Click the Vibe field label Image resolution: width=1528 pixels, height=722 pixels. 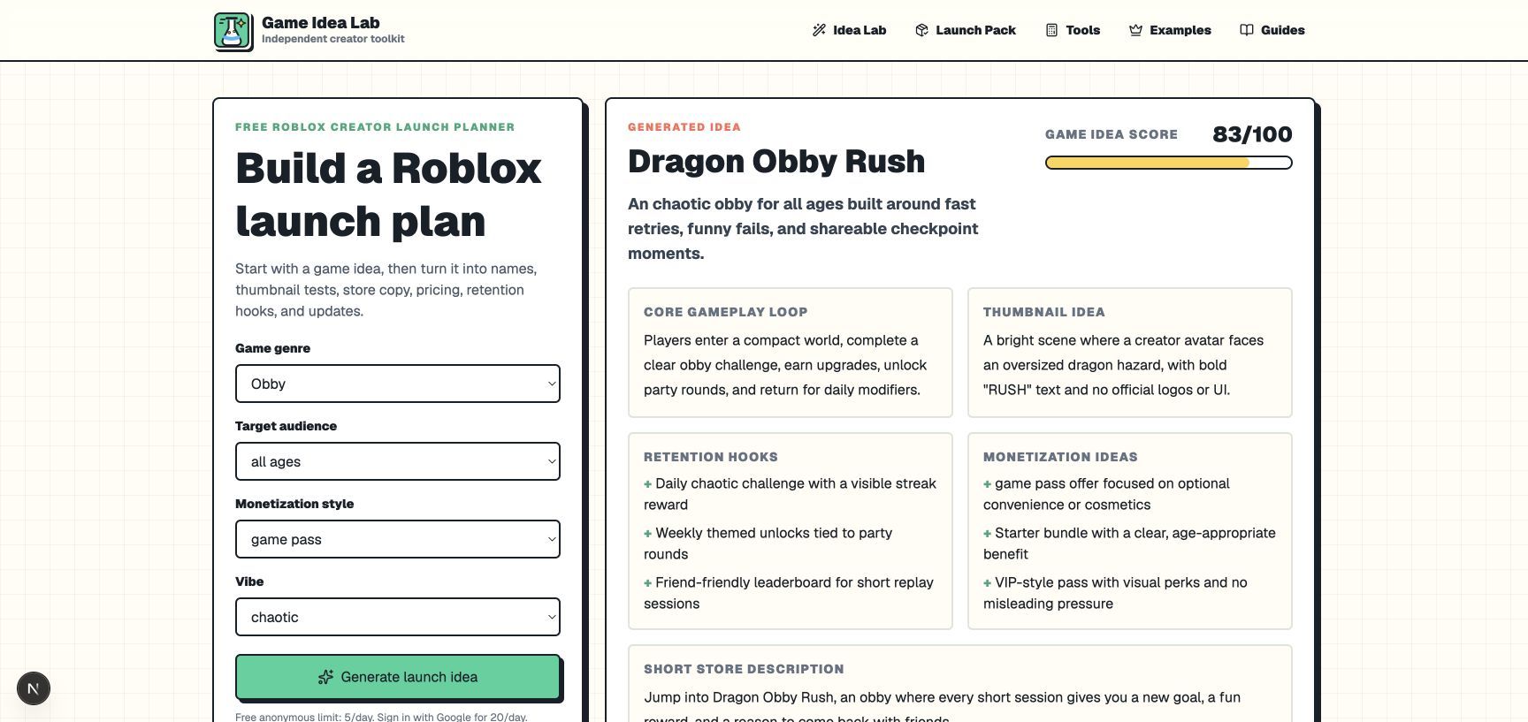click(x=249, y=581)
